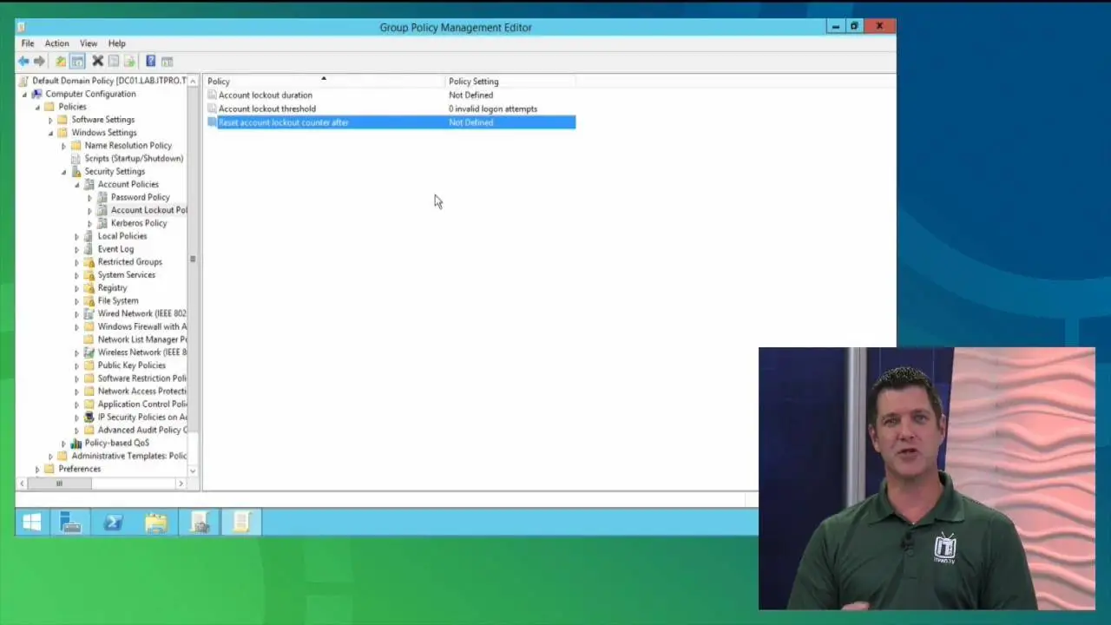Select the Account Lockout Policy tree node

tap(148, 210)
